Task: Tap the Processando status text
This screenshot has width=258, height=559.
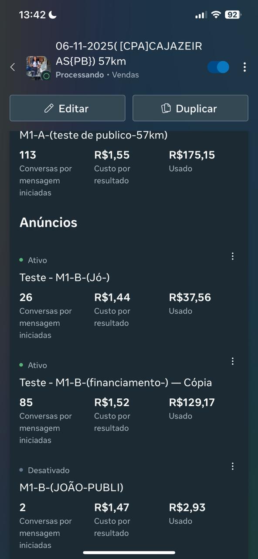Action: click(80, 75)
